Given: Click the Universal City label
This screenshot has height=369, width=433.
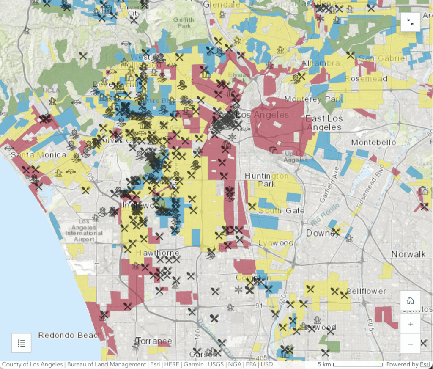Looking at the screenshot, I should click(x=134, y=10).
